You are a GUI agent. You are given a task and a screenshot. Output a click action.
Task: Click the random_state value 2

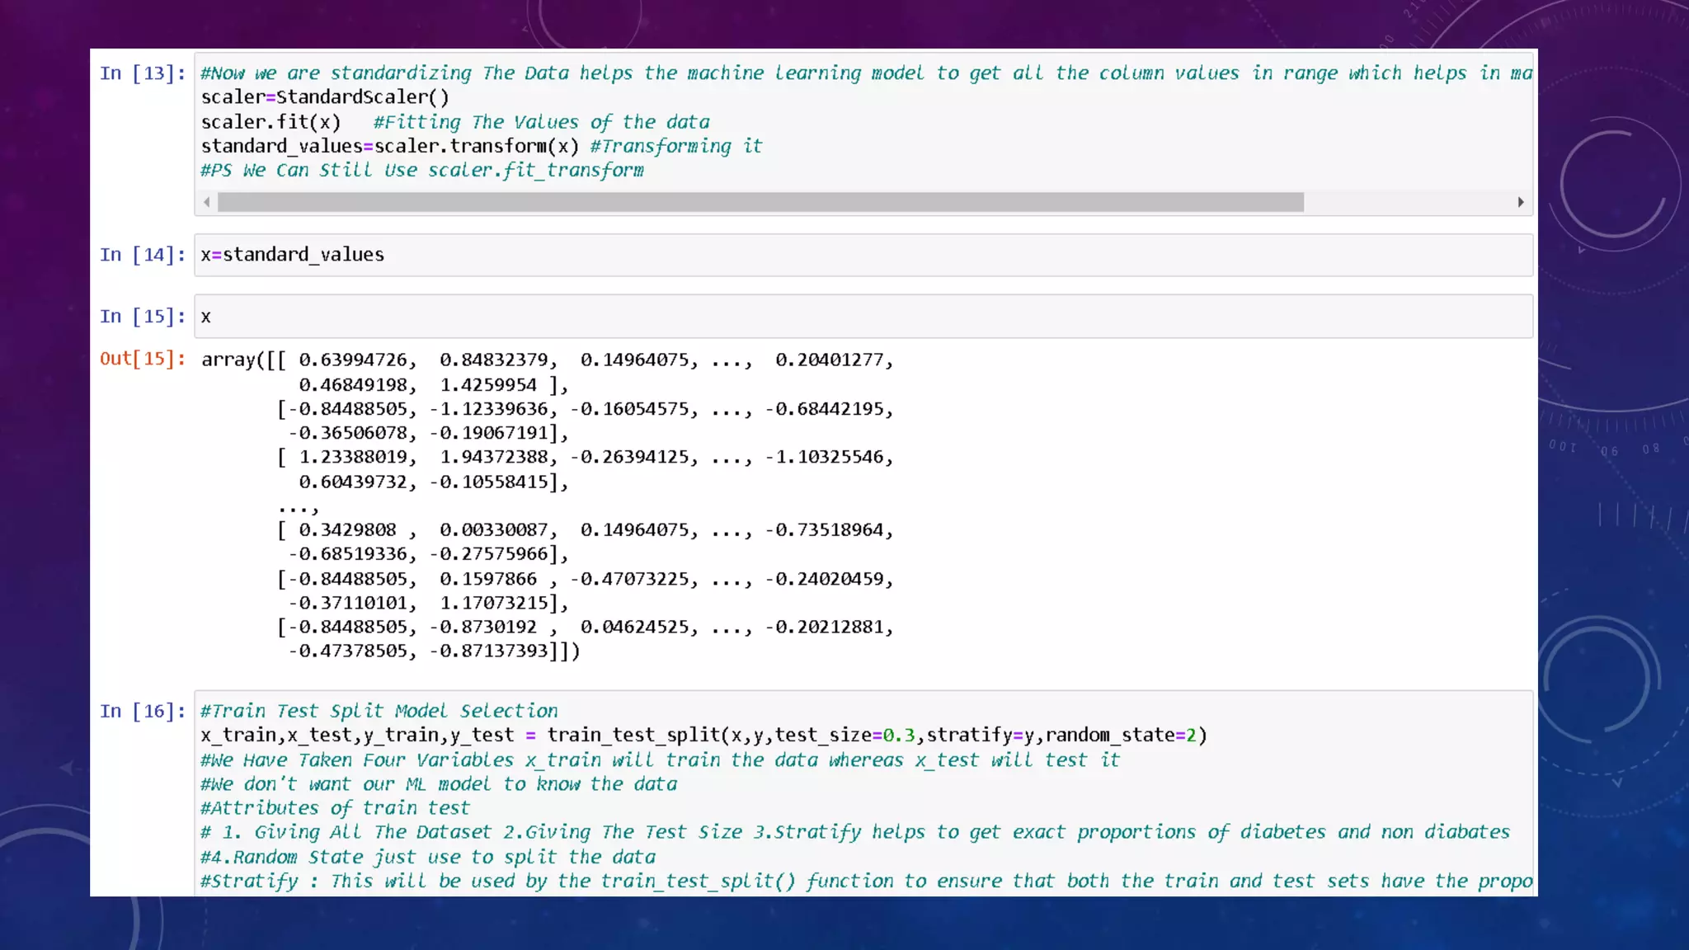[x=1191, y=736]
